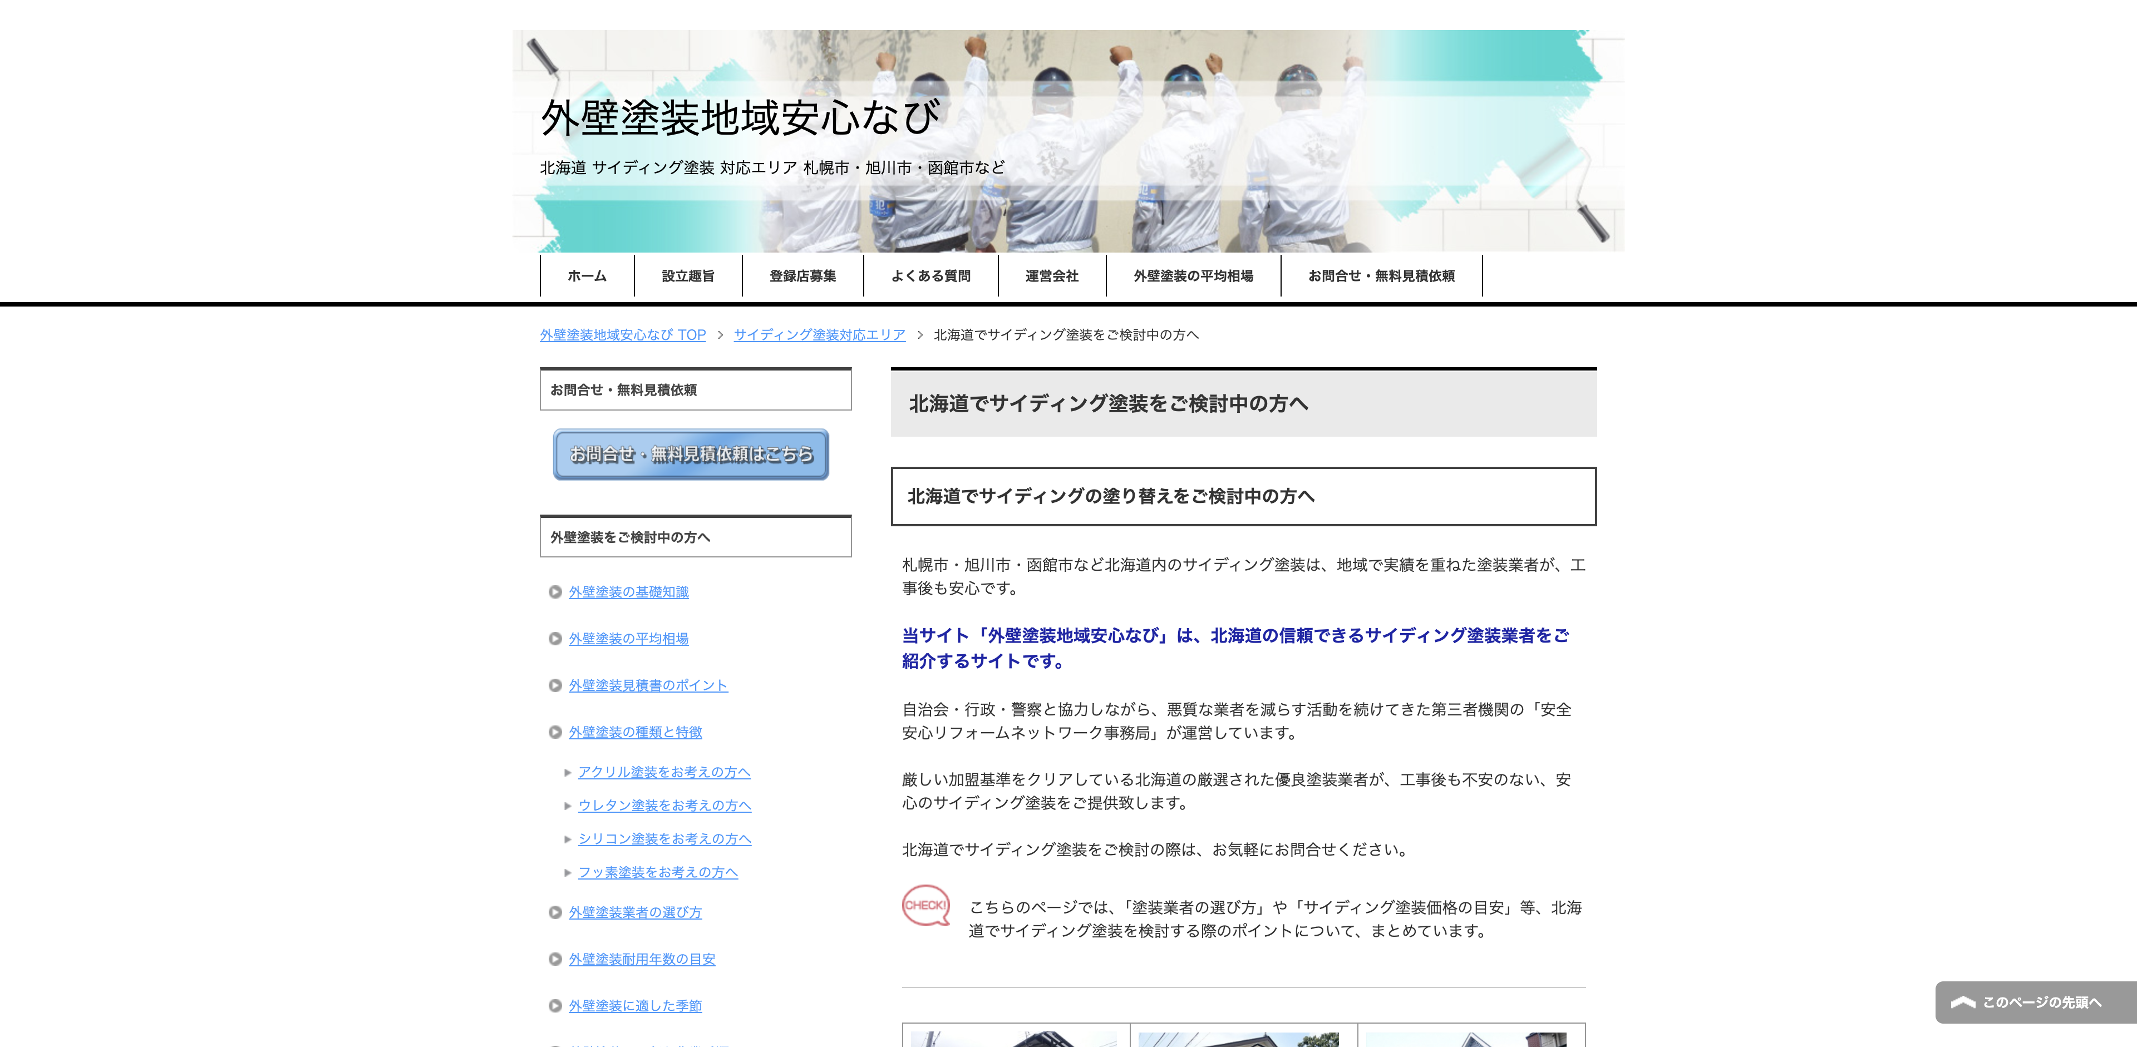The image size is (2137, 1047).
Task: Click the お問合せ・無料見積依頼はこちら blue button
Action: point(690,455)
